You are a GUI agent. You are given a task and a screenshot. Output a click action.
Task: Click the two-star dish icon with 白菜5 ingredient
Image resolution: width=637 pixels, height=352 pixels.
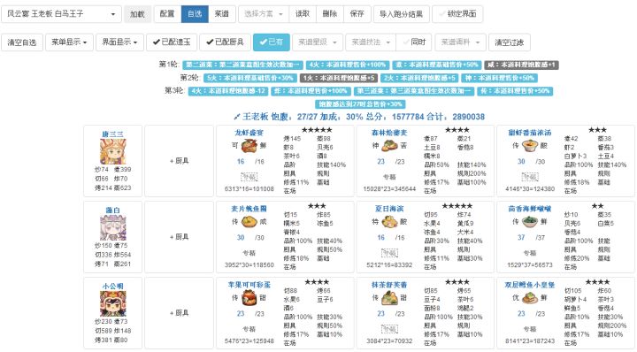530,222
